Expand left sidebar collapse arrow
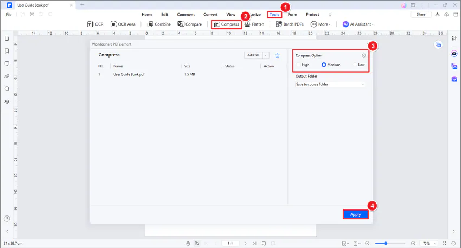Viewport: 461px width, 248px height. [7, 232]
